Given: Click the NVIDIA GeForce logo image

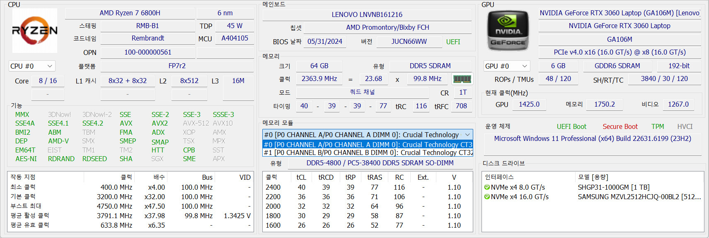Looking at the screenshot, I should point(508,31).
